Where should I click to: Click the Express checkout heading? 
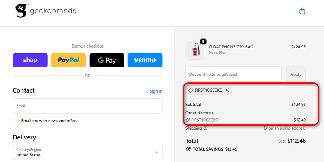(87, 46)
